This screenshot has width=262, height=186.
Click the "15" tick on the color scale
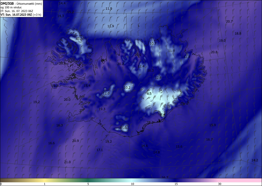tap(176, 184)
